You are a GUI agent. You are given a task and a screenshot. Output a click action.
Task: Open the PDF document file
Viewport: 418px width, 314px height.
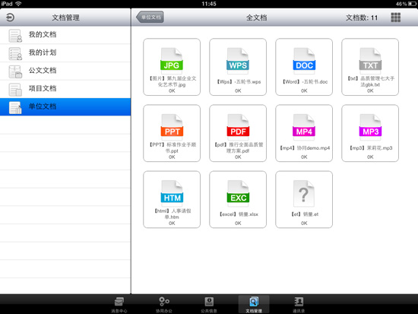pos(238,133)
